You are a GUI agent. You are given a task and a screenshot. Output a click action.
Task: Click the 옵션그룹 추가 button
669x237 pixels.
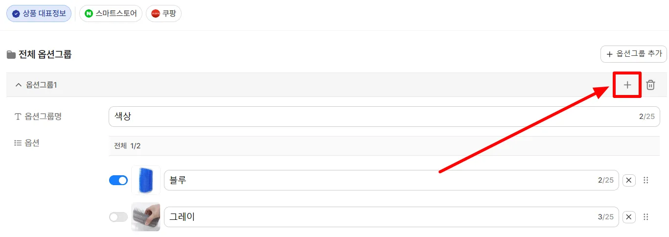(634, 54)
